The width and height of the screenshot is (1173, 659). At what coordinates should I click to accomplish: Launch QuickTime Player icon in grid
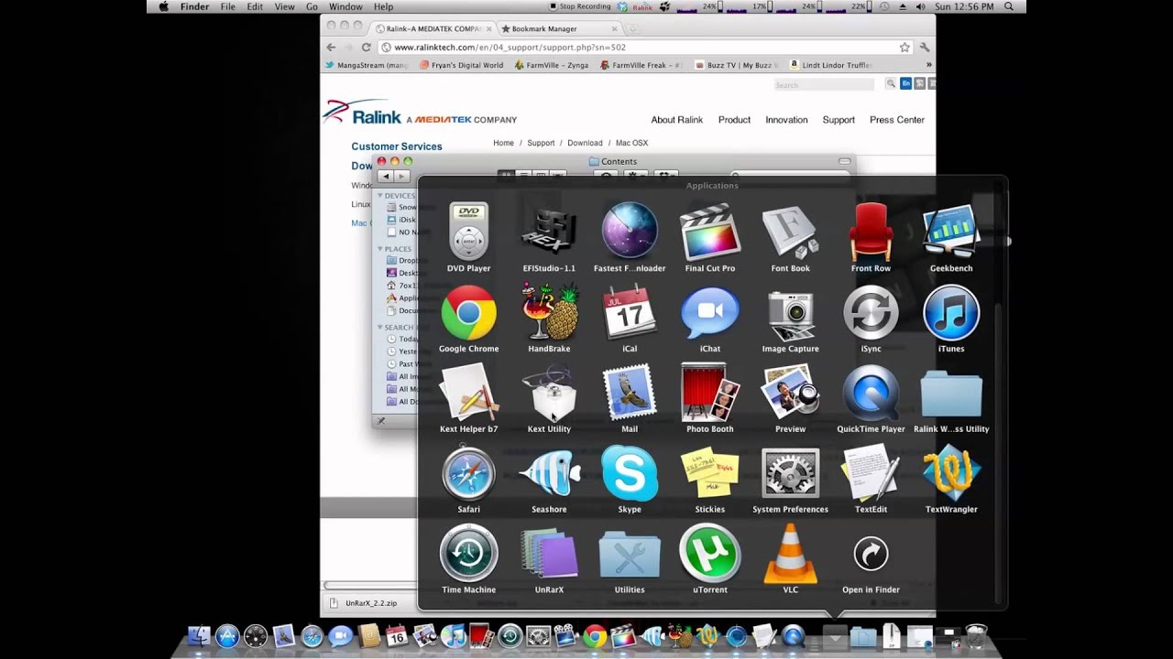point(871,393)
